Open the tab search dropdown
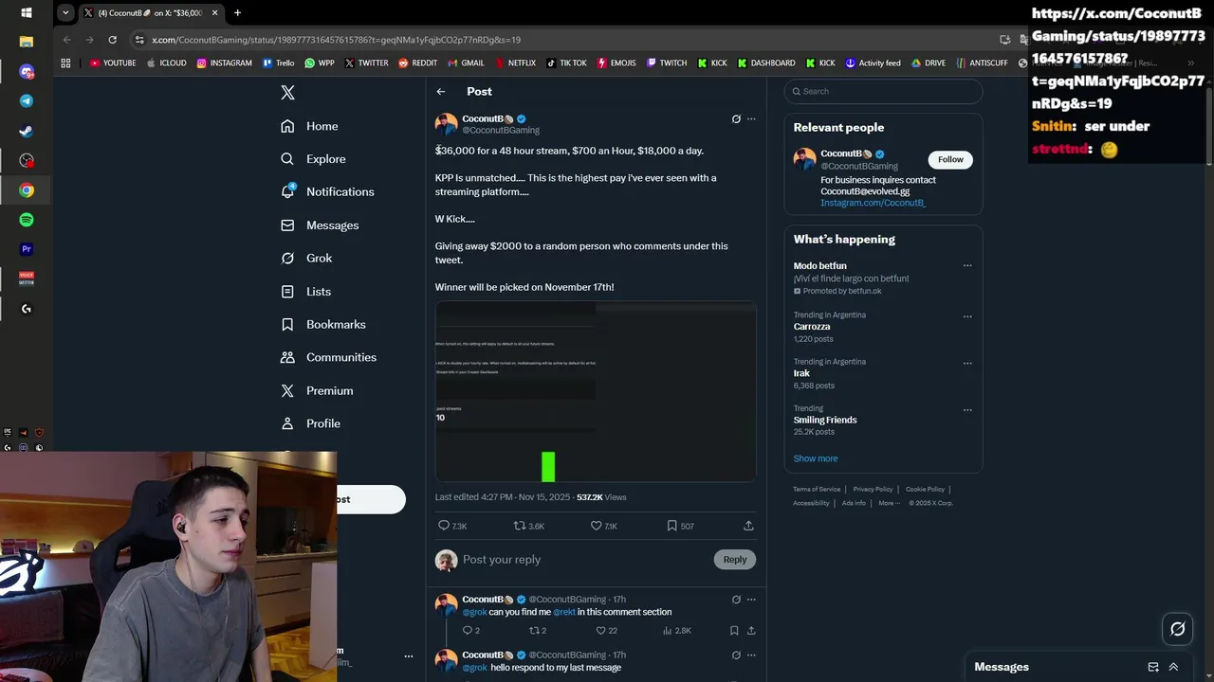1214x682 pixels. point(64,12)
